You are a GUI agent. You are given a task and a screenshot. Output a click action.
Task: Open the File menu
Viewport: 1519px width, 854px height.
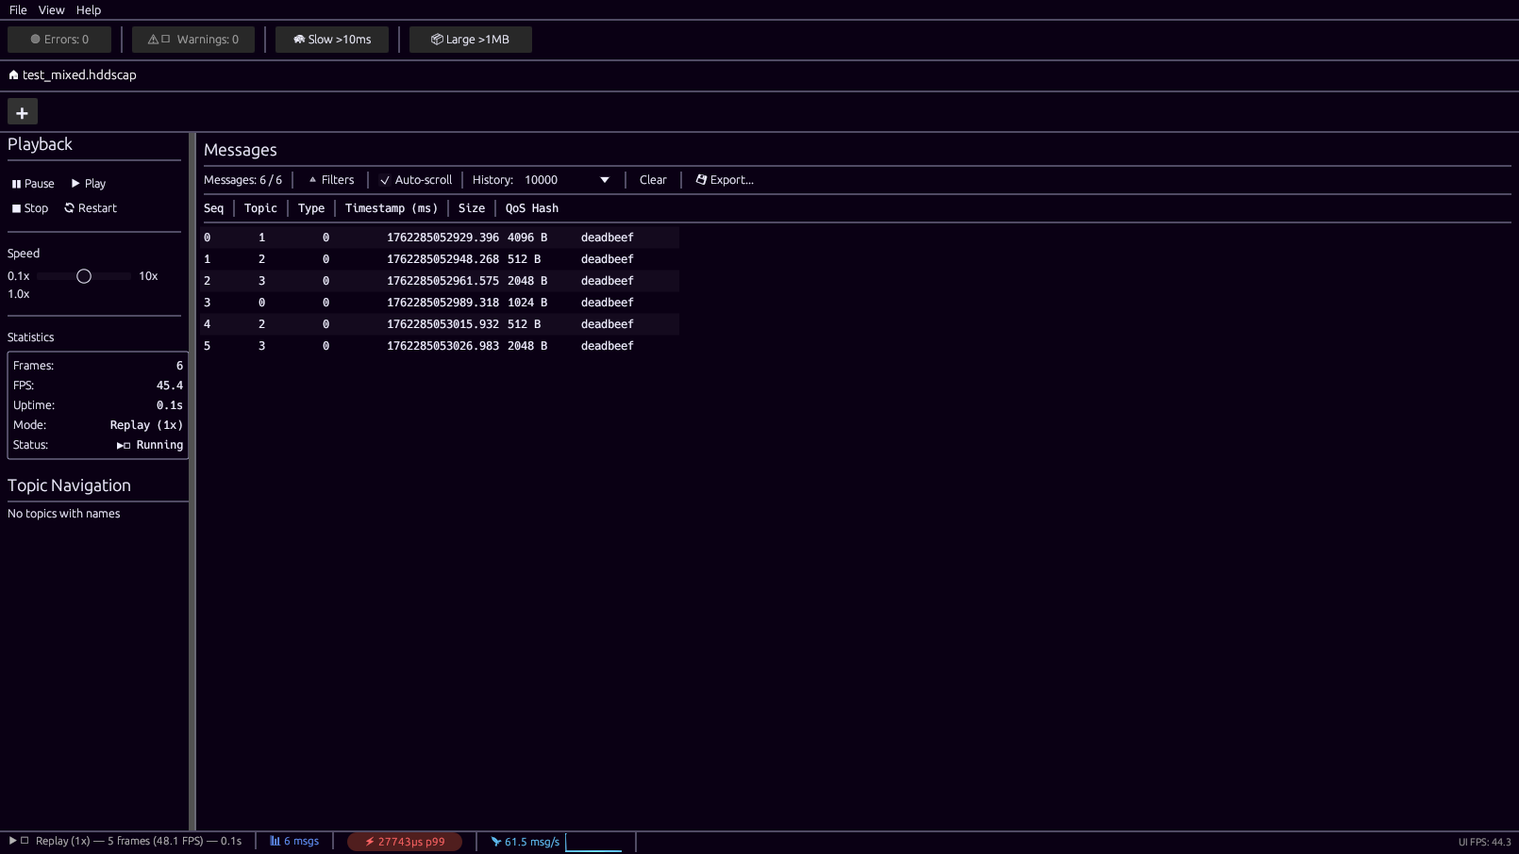point(17,9)
